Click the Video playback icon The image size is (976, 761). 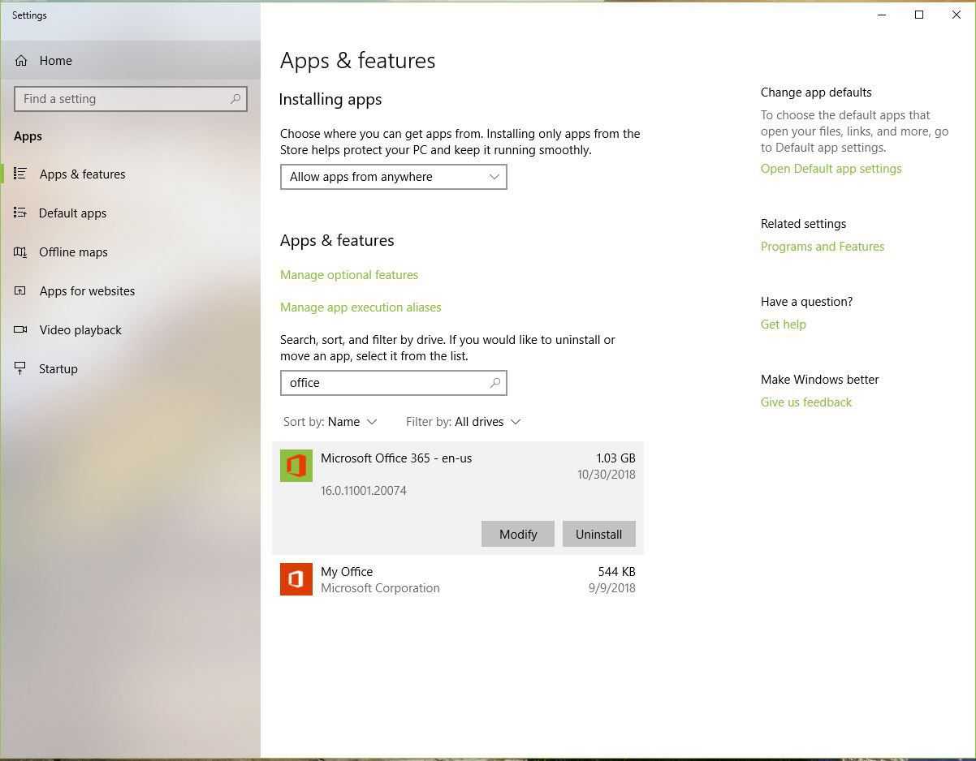point(20,330)
